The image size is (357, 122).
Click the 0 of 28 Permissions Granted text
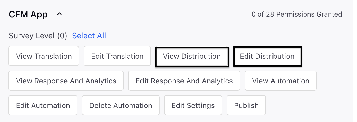297,14
